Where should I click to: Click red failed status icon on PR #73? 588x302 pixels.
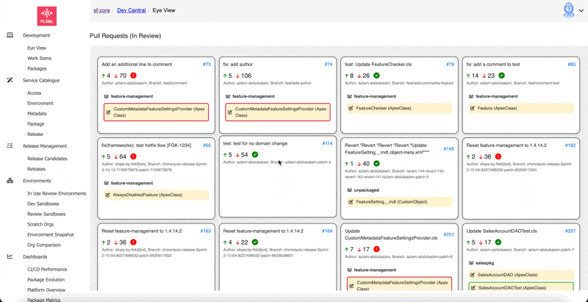[x=133, y=76]
